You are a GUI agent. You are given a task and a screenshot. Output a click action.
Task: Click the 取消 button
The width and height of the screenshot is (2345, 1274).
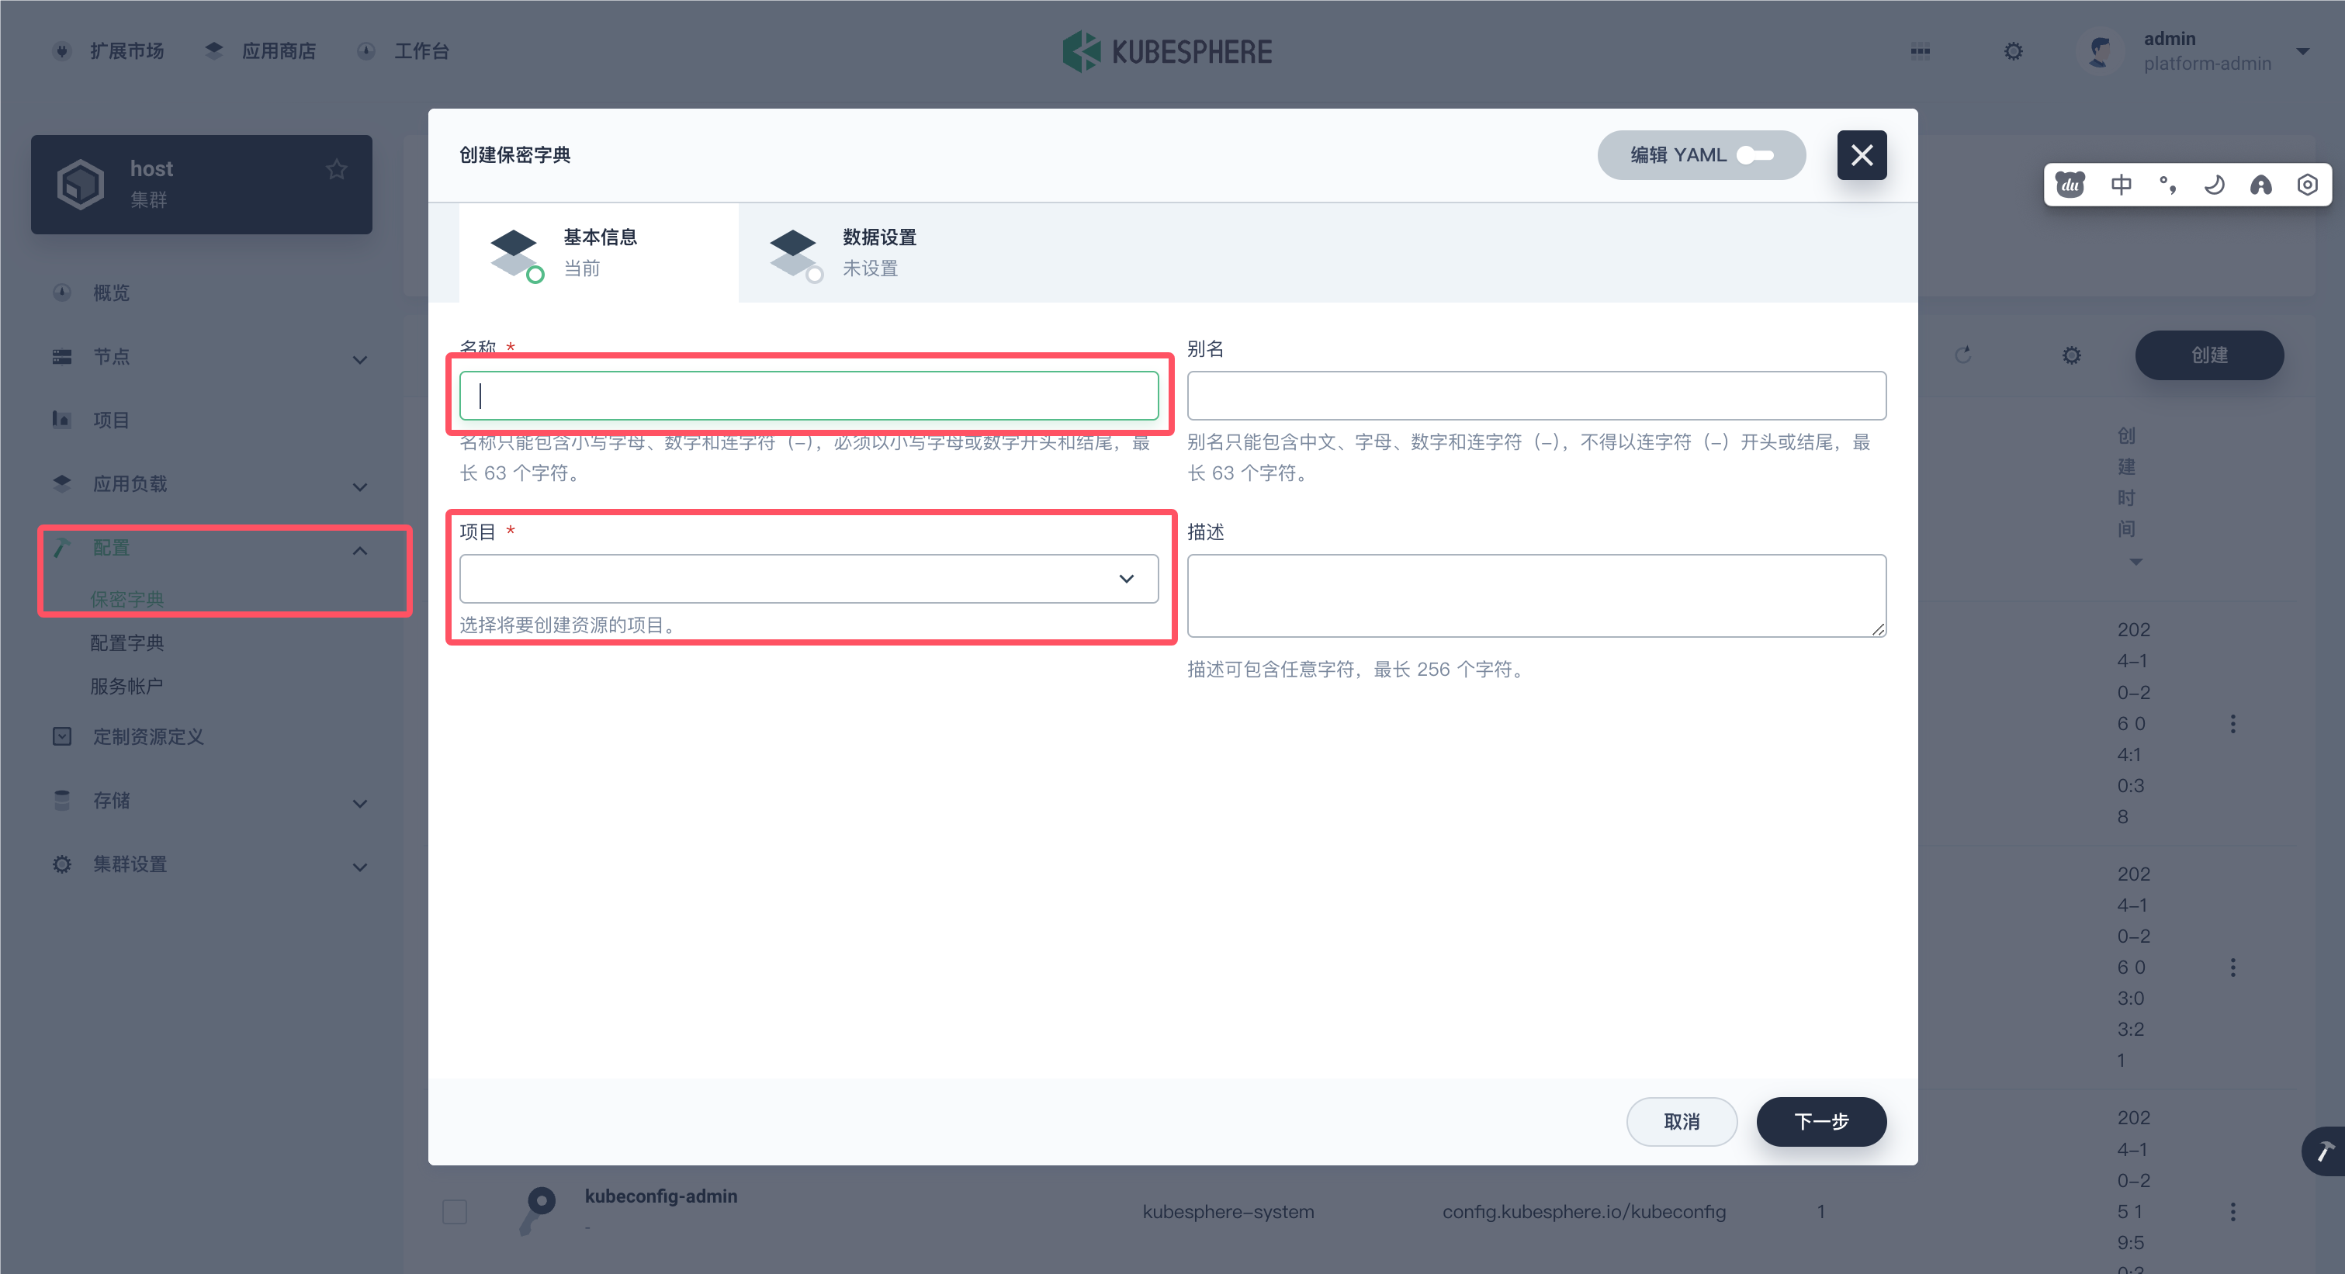[1682, 1121]
